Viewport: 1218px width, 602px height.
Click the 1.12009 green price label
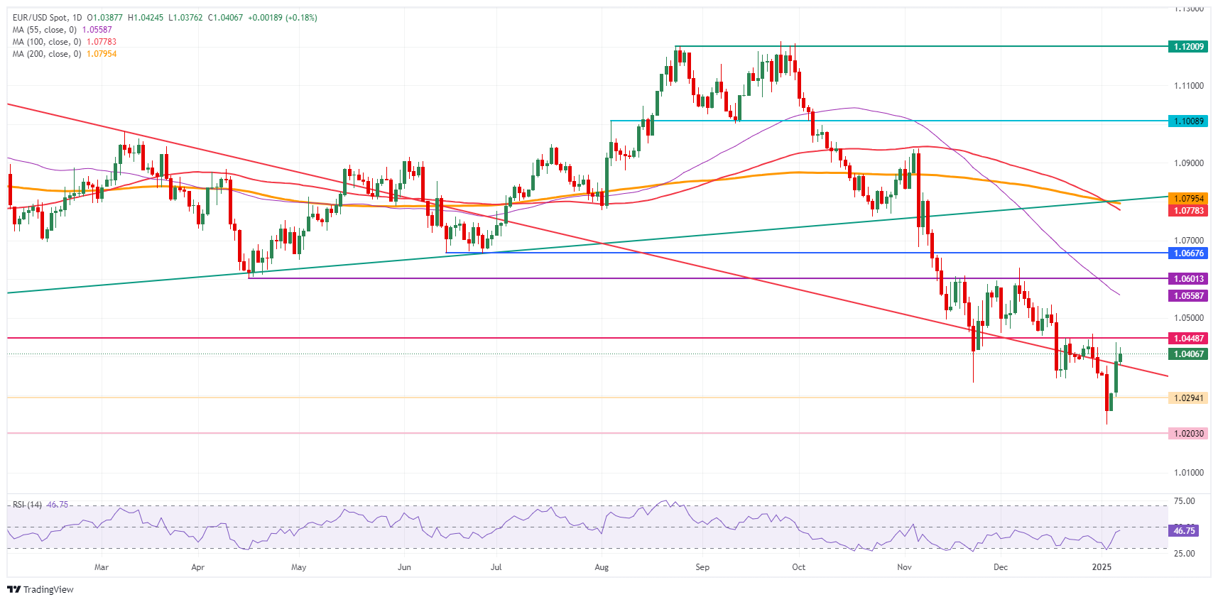click(1187, 47)
